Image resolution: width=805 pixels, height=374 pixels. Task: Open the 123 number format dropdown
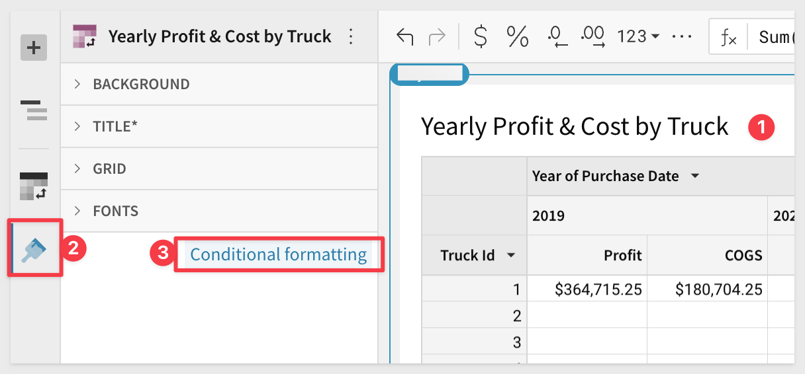coord(638,37)
